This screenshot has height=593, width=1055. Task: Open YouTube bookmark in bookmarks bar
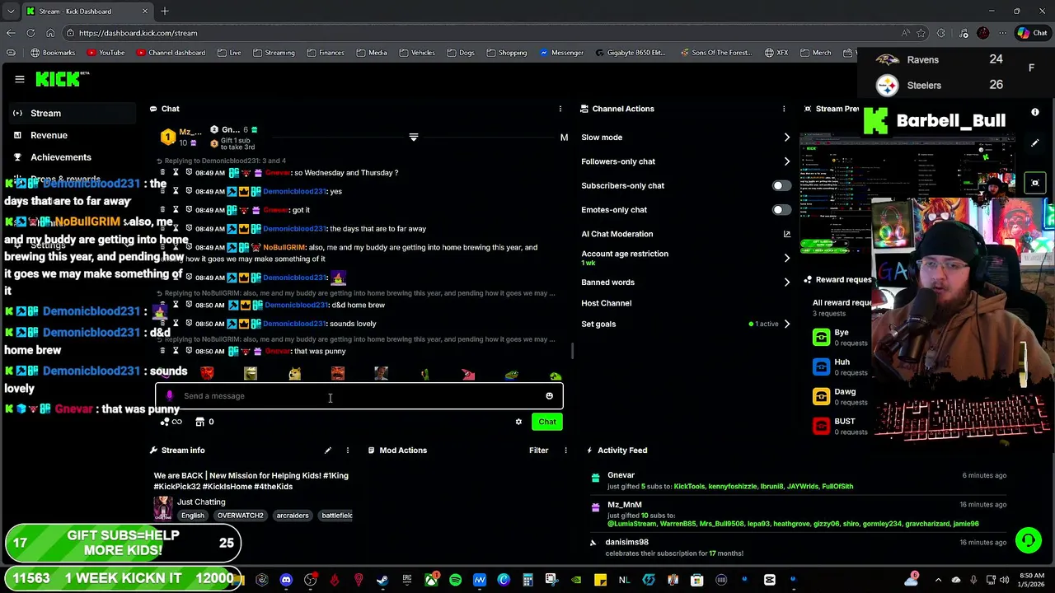point(105,53)
